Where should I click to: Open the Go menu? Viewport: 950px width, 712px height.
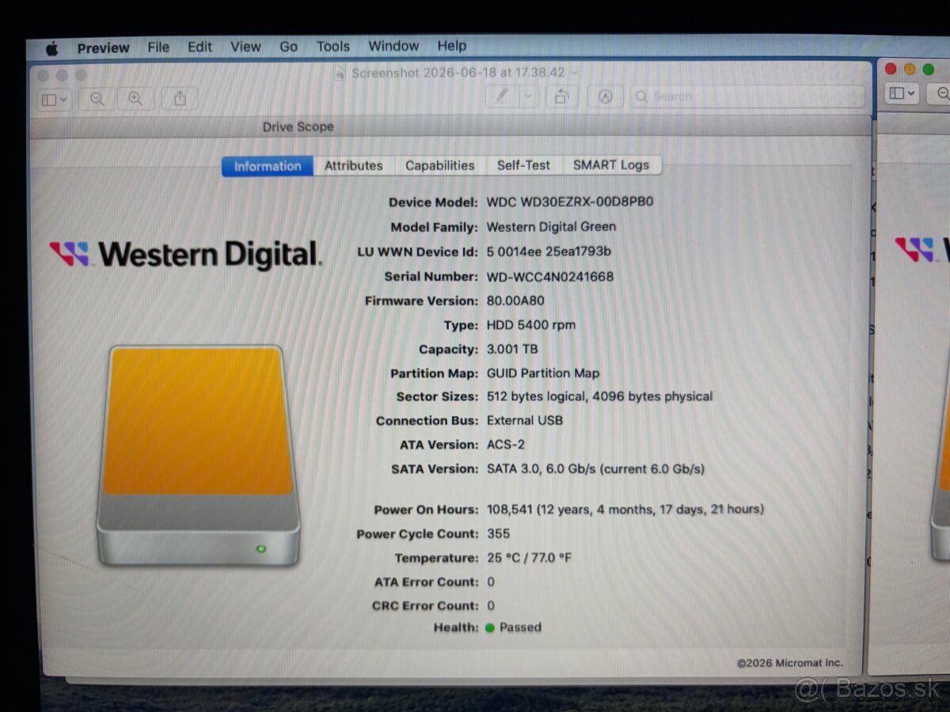coord(288,47)
